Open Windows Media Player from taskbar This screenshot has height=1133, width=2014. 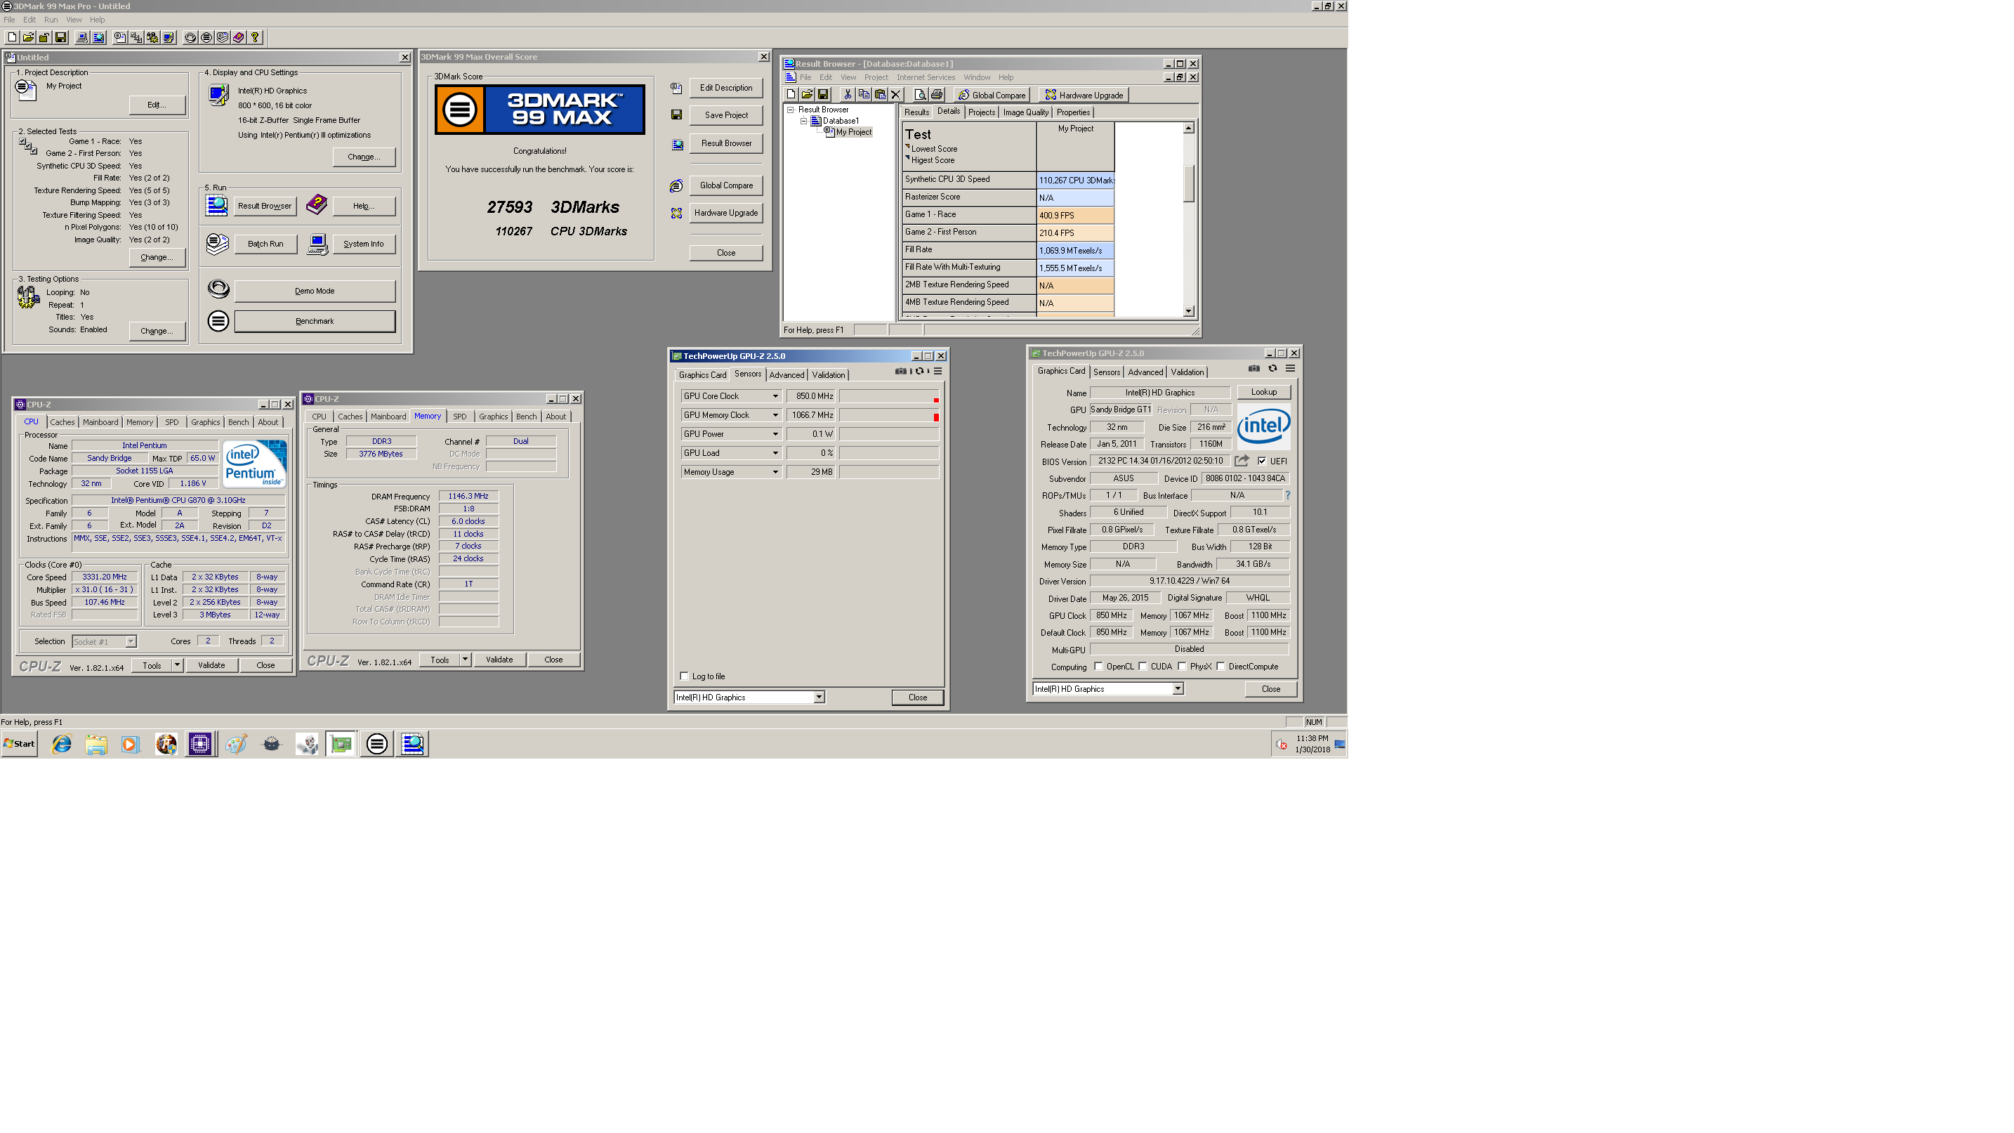pos(130,744)
